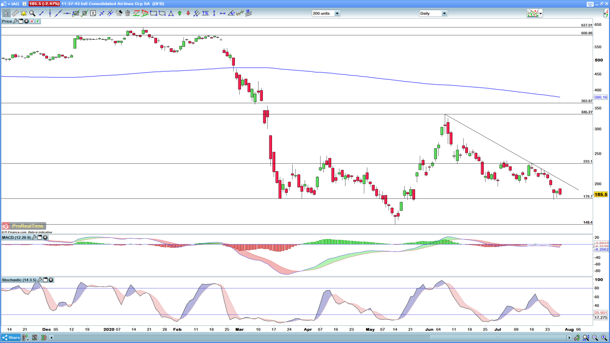The width and height of the screenshot is (610, 343).
Task: Select the percentage retracement tool
Action: 206,13
